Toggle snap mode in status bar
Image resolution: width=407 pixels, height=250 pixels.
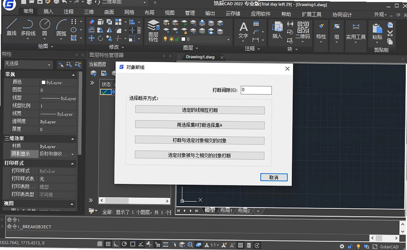100,244
